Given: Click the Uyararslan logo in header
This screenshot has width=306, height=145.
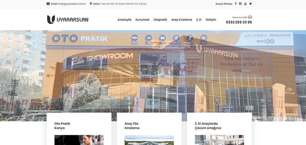Looking at the screenshot, I should pyautogui.click(x=68, y=20).
